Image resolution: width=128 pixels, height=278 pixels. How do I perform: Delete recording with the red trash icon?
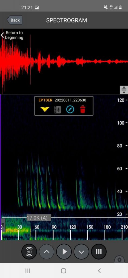(83, 109)
